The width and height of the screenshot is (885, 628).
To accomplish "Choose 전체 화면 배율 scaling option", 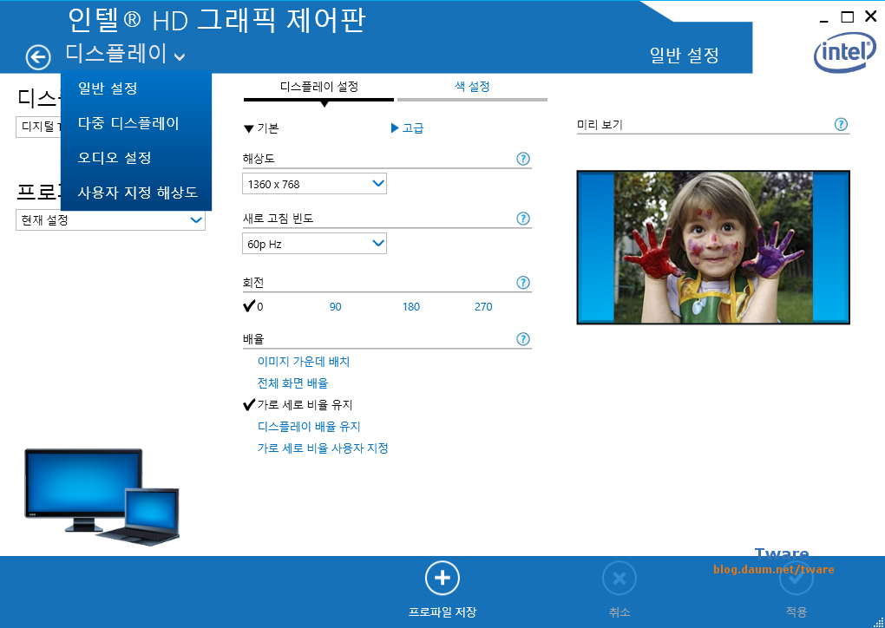I will pyautogui.click(x=292, y=383).
